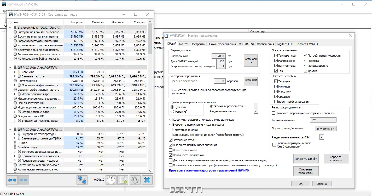Click circle icon beside Средняя эффективная частота
Viewport: 372px width, 196px height.
[x=15, y=90]
